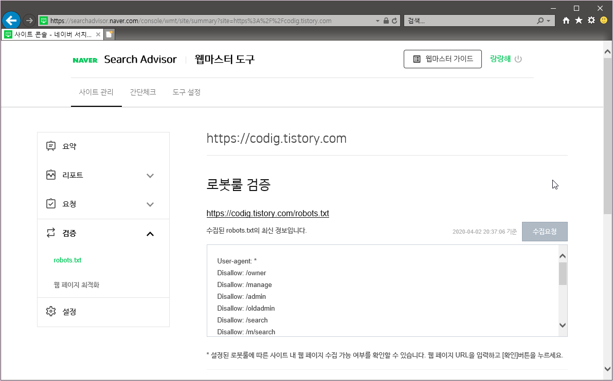The width and height of the screenshot is (613, 381).
Task: Switch to the 간단체크 tab
Action: (x=142, y=92)
